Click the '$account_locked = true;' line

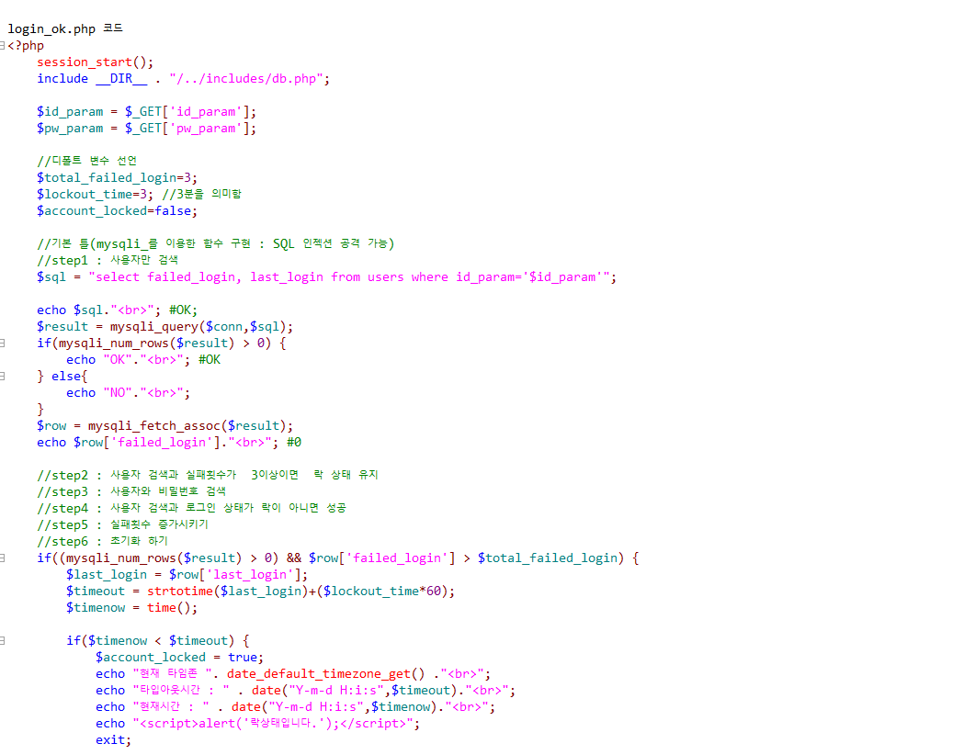click(180, 658)
